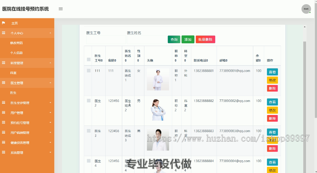Click grid icon next to 健康资讯管理

tap(4, 142)
